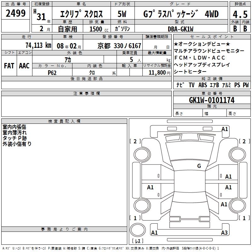The width and height of the screenshot is (252, 252).
Task: Click the FAT shift type cell
Action: [x=9, y=66]
